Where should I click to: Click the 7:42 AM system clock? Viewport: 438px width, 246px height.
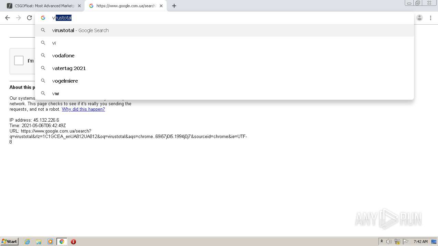coord(421,242)
